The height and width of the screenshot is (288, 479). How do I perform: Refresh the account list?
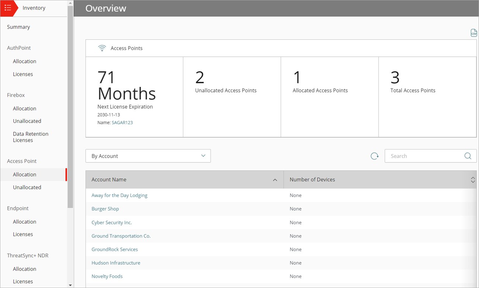coord(374,156)
